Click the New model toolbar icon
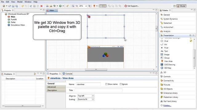The height and width of the screenshot is (110, 197). (x=4, y=6)
